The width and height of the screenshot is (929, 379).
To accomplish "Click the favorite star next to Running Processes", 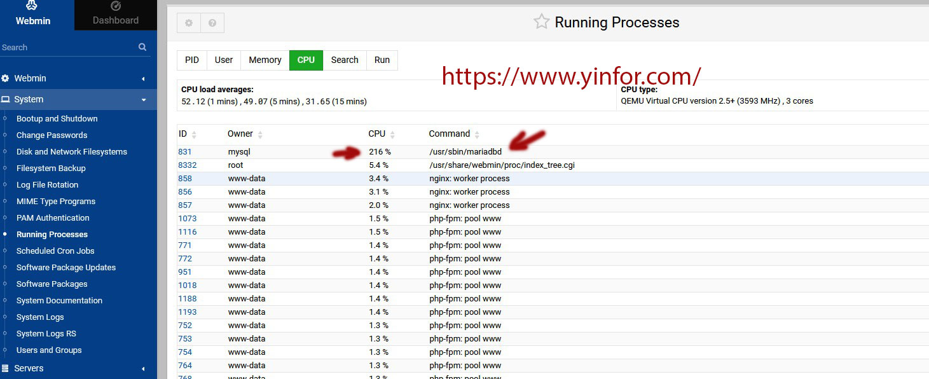I will pos(541,22).
